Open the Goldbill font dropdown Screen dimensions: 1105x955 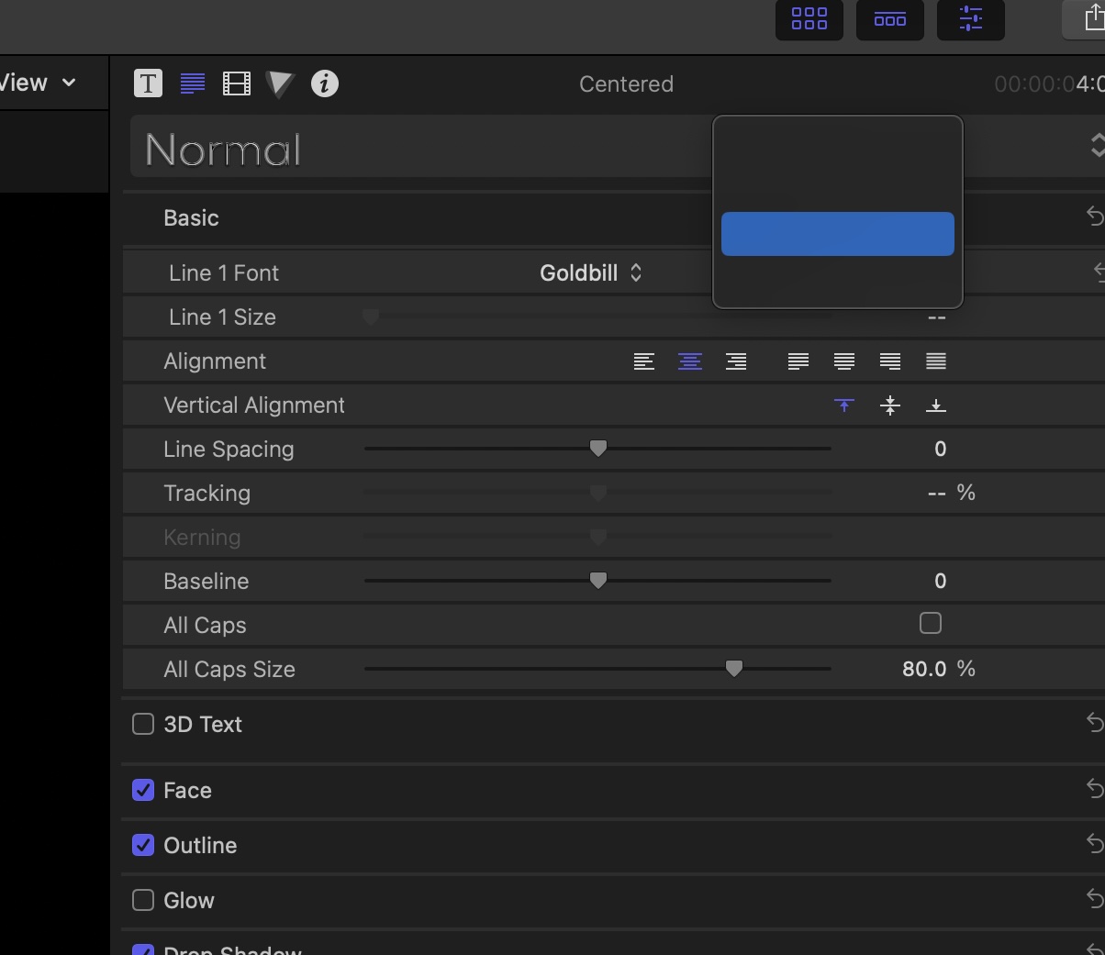(x=590, y=273)
